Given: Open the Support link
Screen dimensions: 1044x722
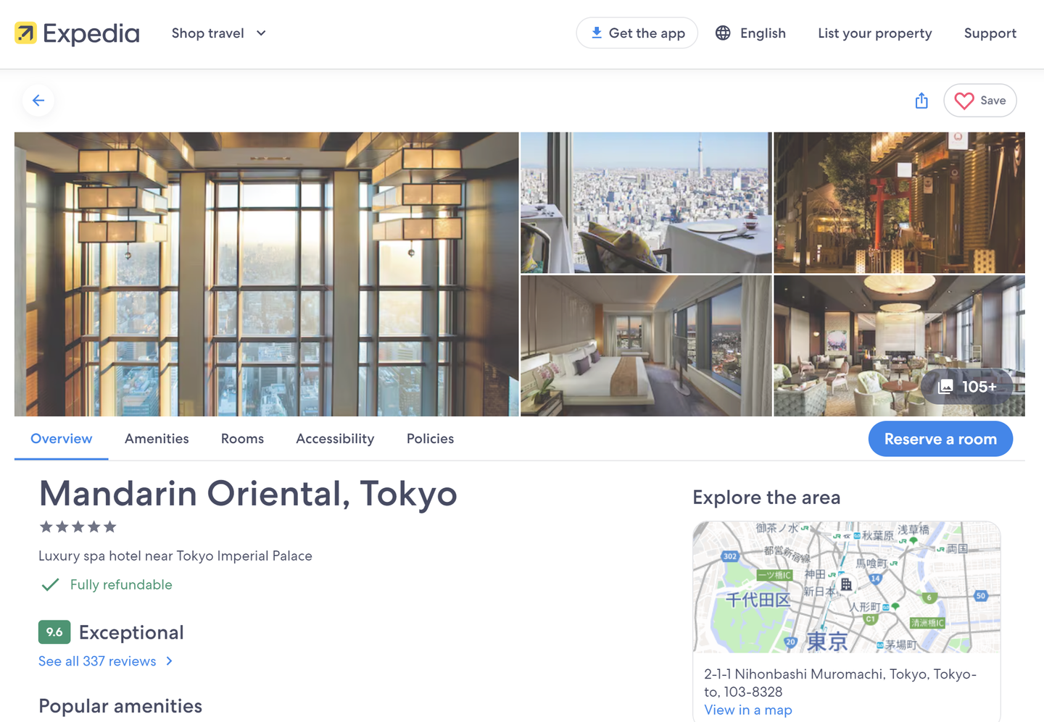Looking at the screenshot, I should point(990,33).
